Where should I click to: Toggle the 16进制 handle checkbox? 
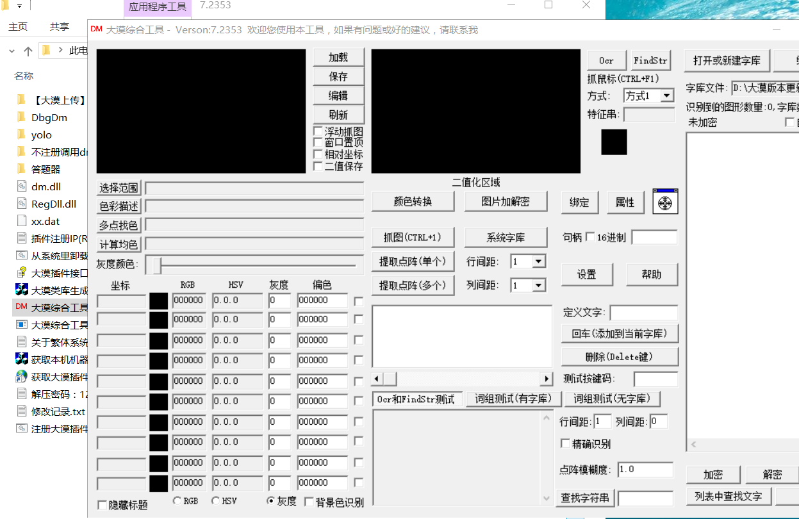(x=590, y=237)
